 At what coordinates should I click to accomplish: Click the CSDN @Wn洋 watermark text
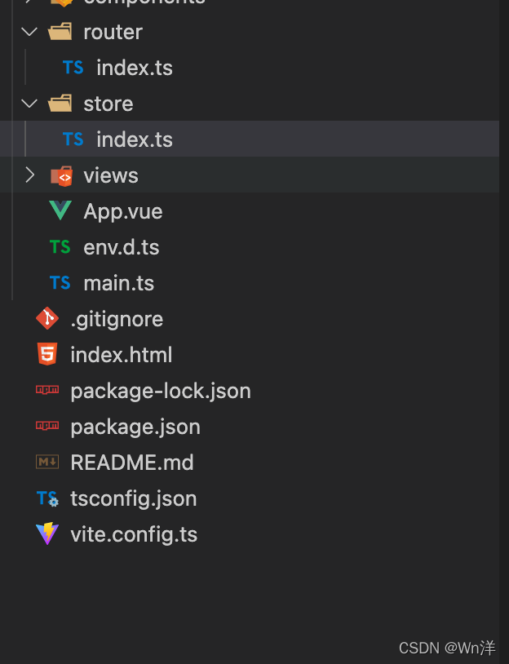coord(448,648)
